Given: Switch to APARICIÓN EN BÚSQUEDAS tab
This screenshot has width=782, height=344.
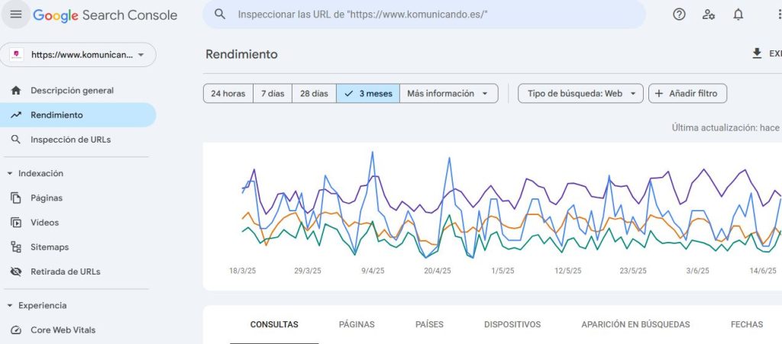Looking at the screenshot, I should [635, 325].
